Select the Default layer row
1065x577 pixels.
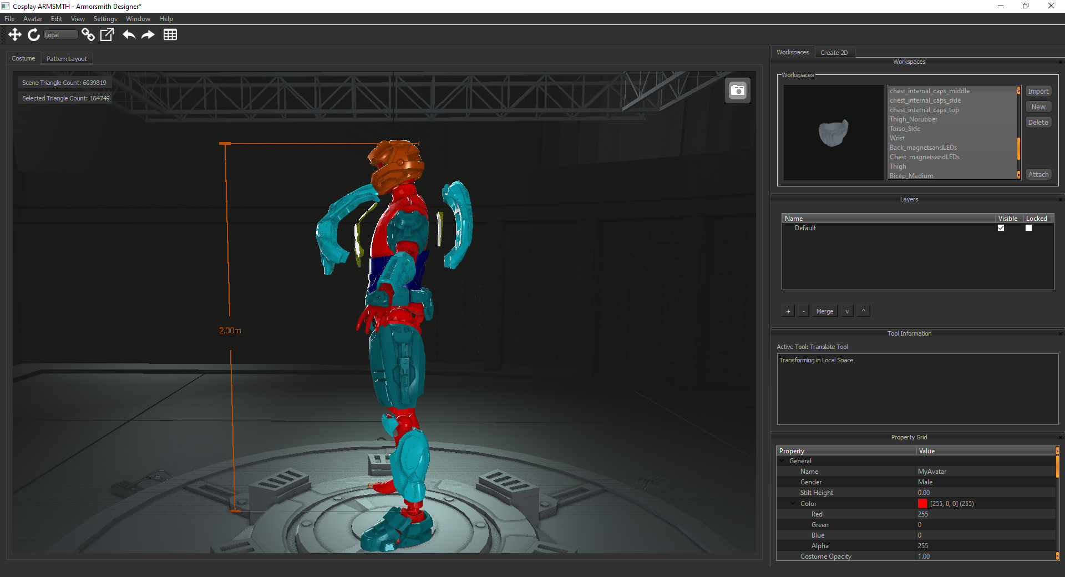point(917,228)
